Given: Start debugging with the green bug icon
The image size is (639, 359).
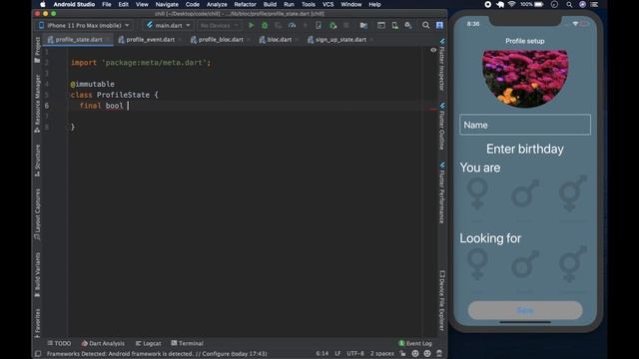Looking at the screenshot, I should pos(265,25).
